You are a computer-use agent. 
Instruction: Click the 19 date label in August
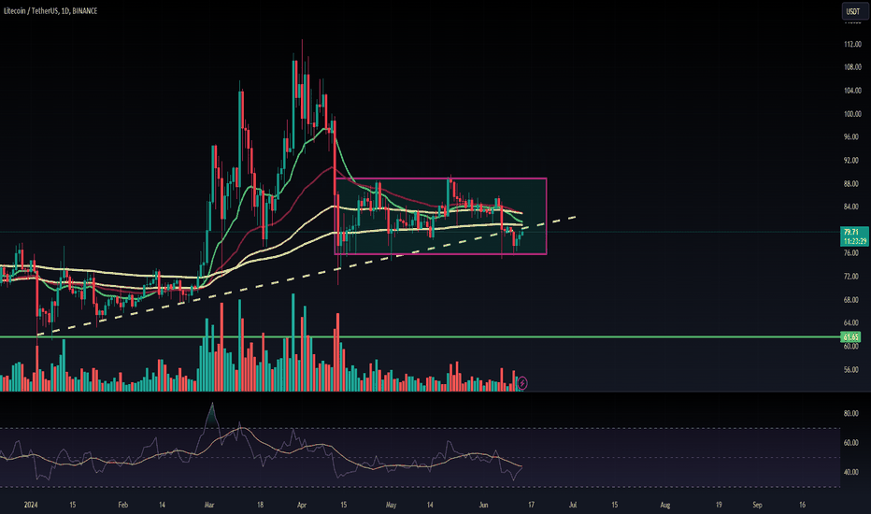[x=719, y=505]
